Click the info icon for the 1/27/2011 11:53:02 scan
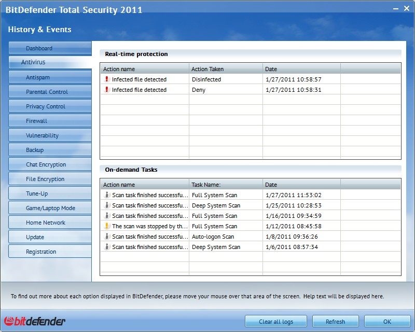Screen dimensions: 415x332 pyautogui.click(x=107, y=195)
